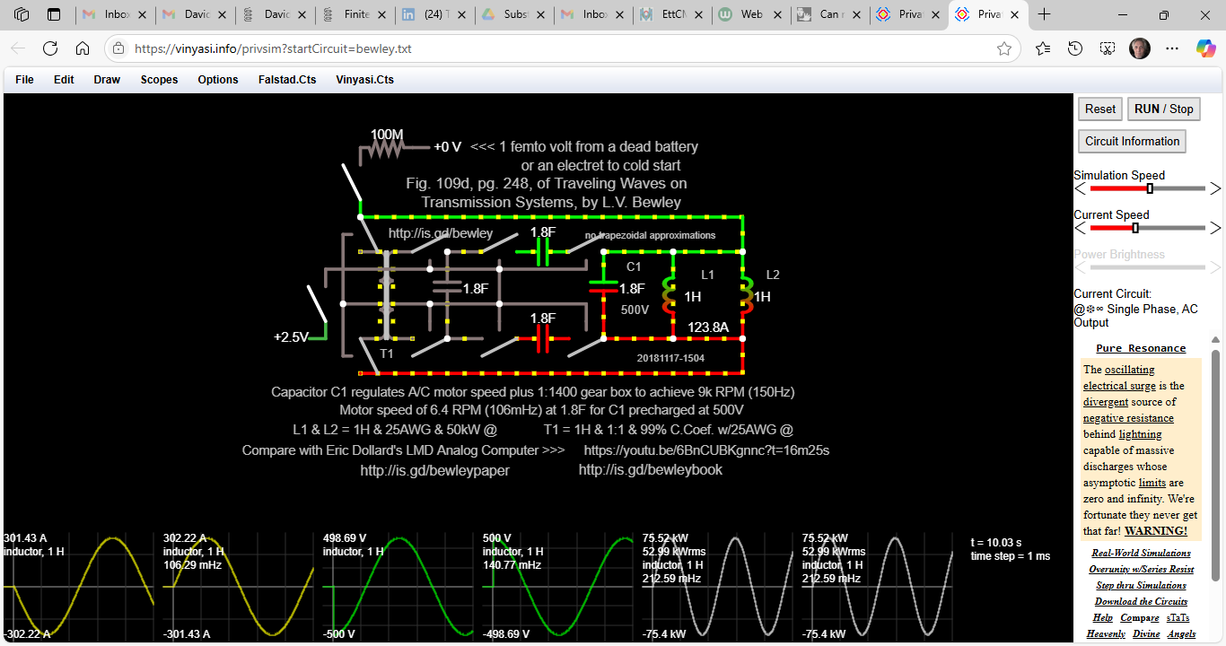Viewport: 1226px width, 646px height.
Task: Click the screenshot scissors icon
Action: (x=1108, y=48)
